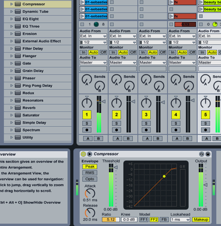The image size is (221, 226).
Task: Open the Lookahead 1 ms dropdown
Action: pyautogui.click(x=180, y=220)
